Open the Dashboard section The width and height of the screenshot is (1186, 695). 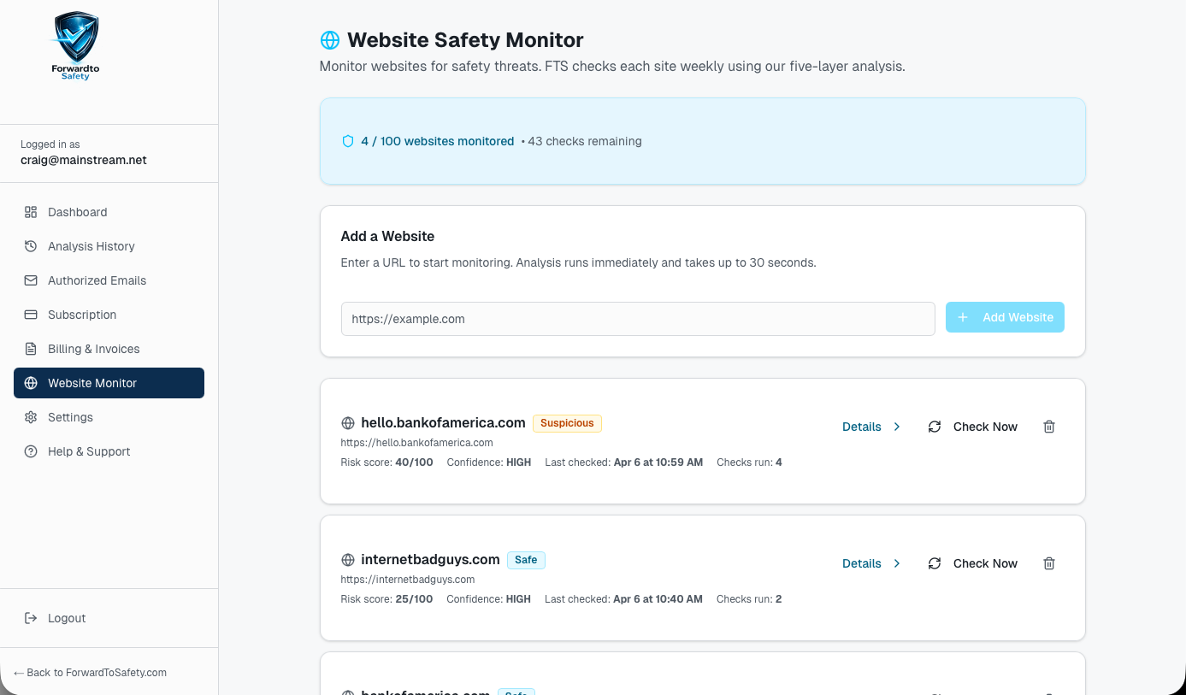click(x=78, y=212)
